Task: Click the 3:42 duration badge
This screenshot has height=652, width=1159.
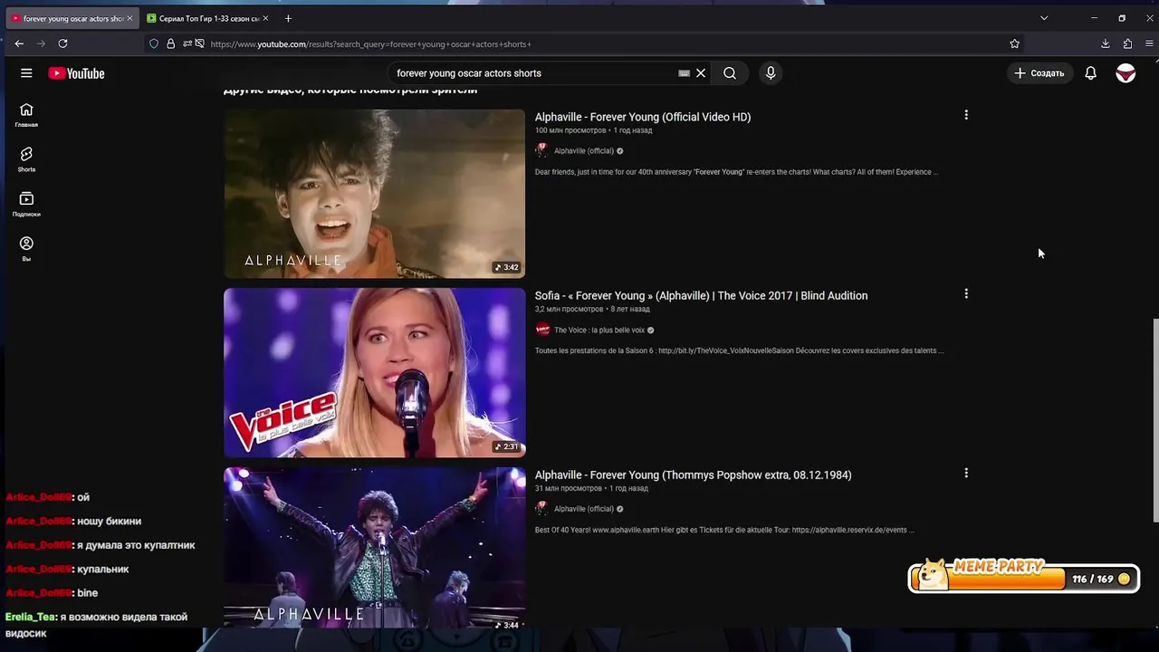Action: [x=506, y=267]
